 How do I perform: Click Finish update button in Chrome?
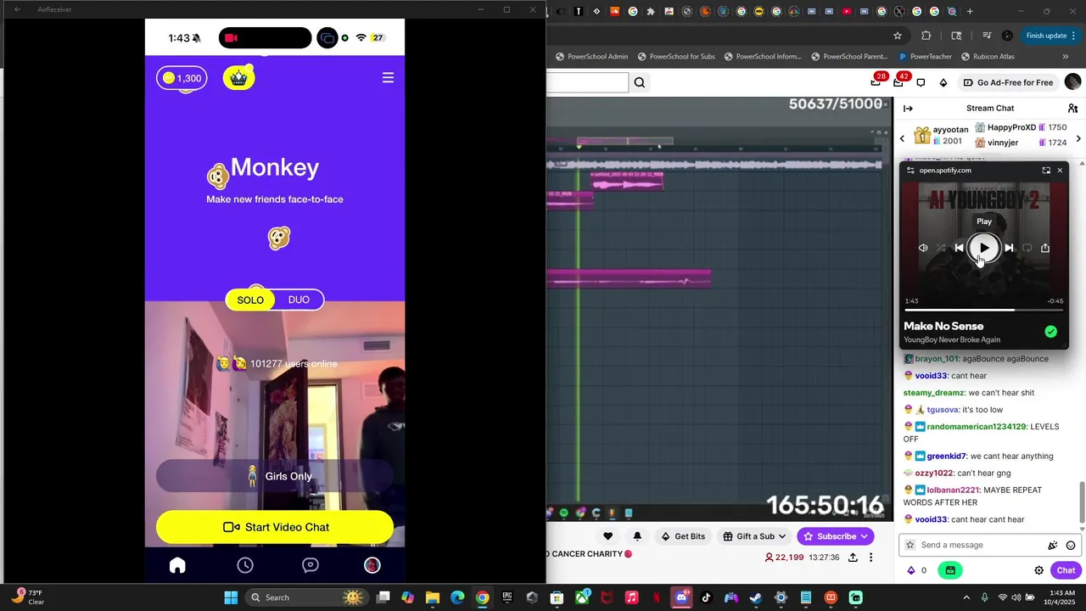[x=1050, y=36]
